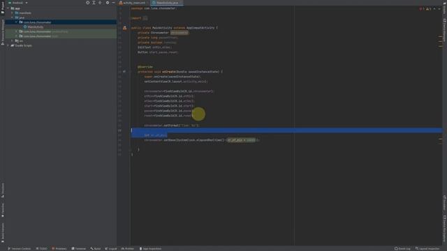
Task: Expand the res folder
Action: pos(13,40)
